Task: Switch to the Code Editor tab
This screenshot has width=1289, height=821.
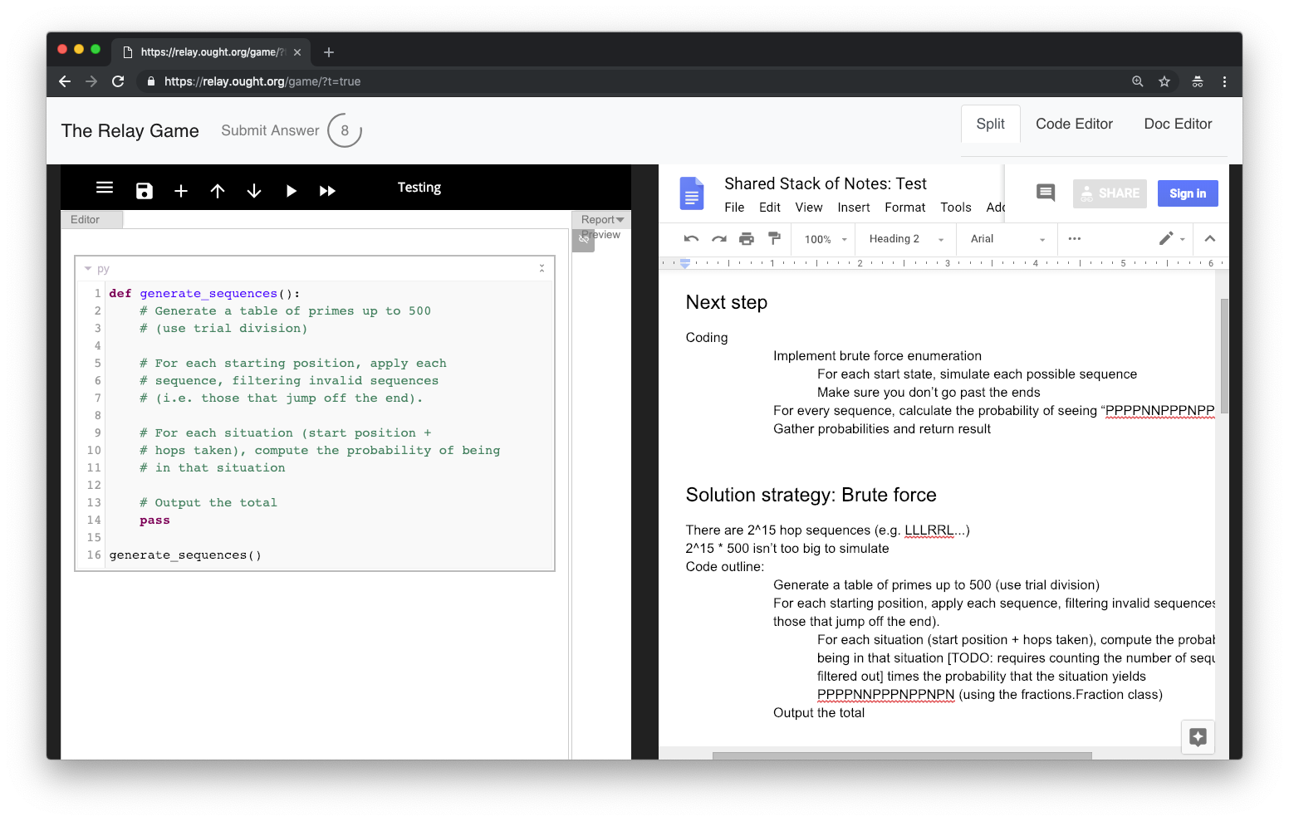Action: (x=1074, y=124)
